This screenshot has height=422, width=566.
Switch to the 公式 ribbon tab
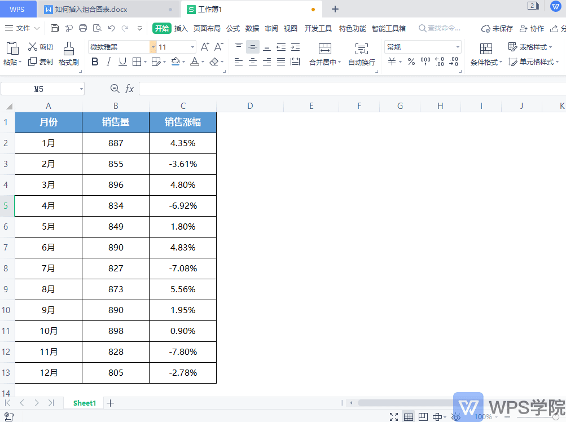233,28
